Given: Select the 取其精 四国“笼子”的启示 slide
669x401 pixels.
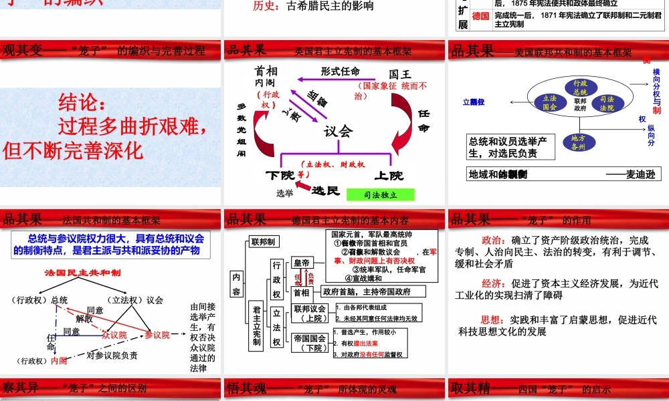Looking at the screenshot, I should (559, 390).
